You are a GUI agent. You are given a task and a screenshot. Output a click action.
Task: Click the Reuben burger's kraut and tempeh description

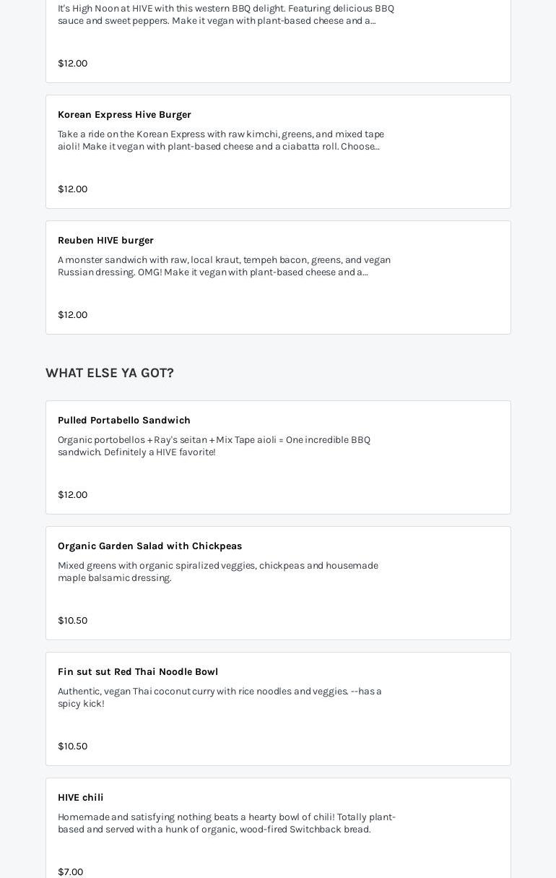tap(224, 266)
